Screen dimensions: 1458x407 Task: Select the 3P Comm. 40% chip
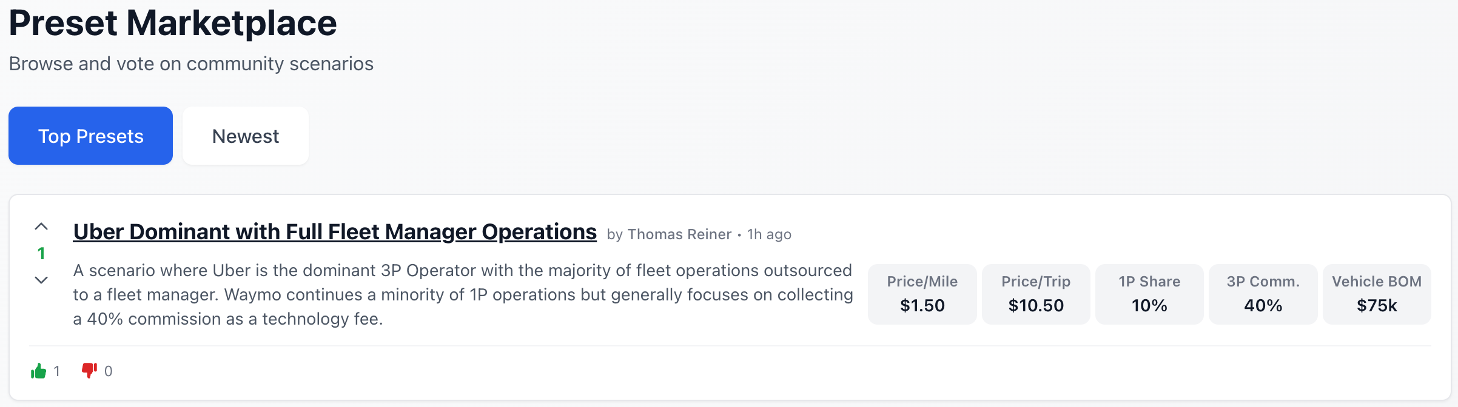click(1263, 294)
